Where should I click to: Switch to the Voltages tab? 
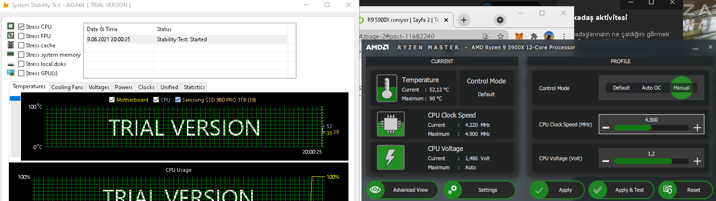click(99, 87)
